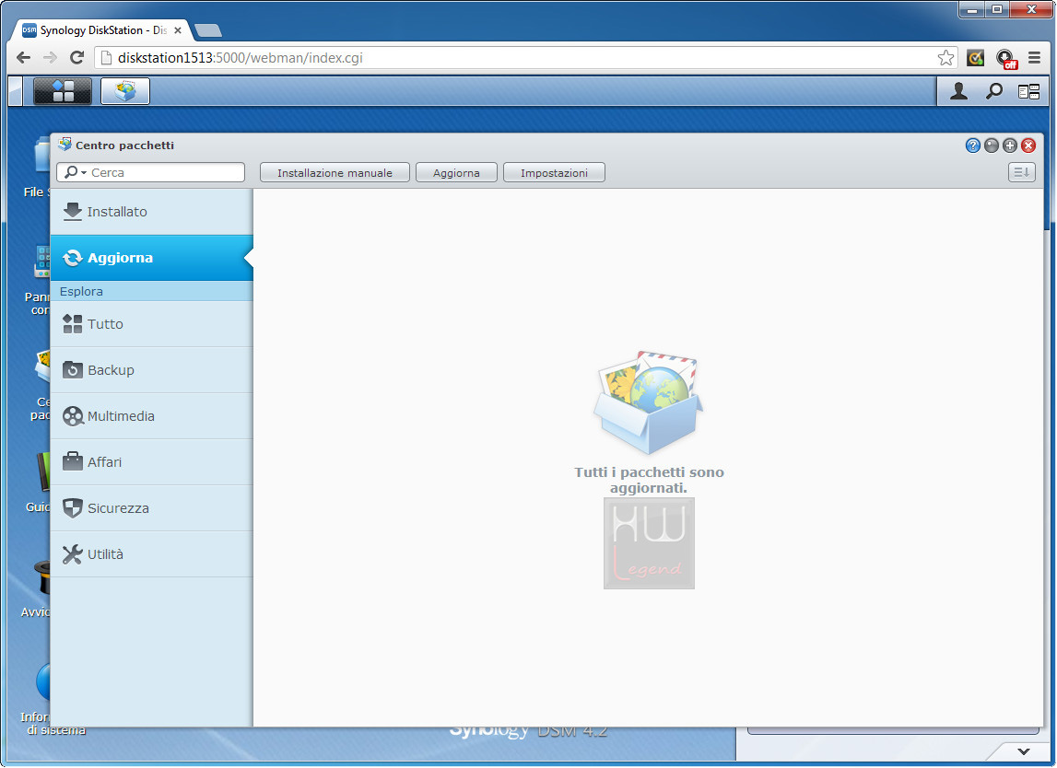Screen dimensions: 1057x768
Task: Open the Multimedia category
Action: [x=152, y=416]
